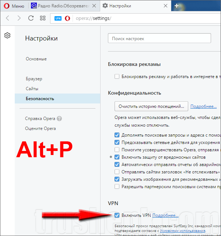Open Подробнее link next to VPN
Viewport: 221px width, 236px height.
(165, 215)
